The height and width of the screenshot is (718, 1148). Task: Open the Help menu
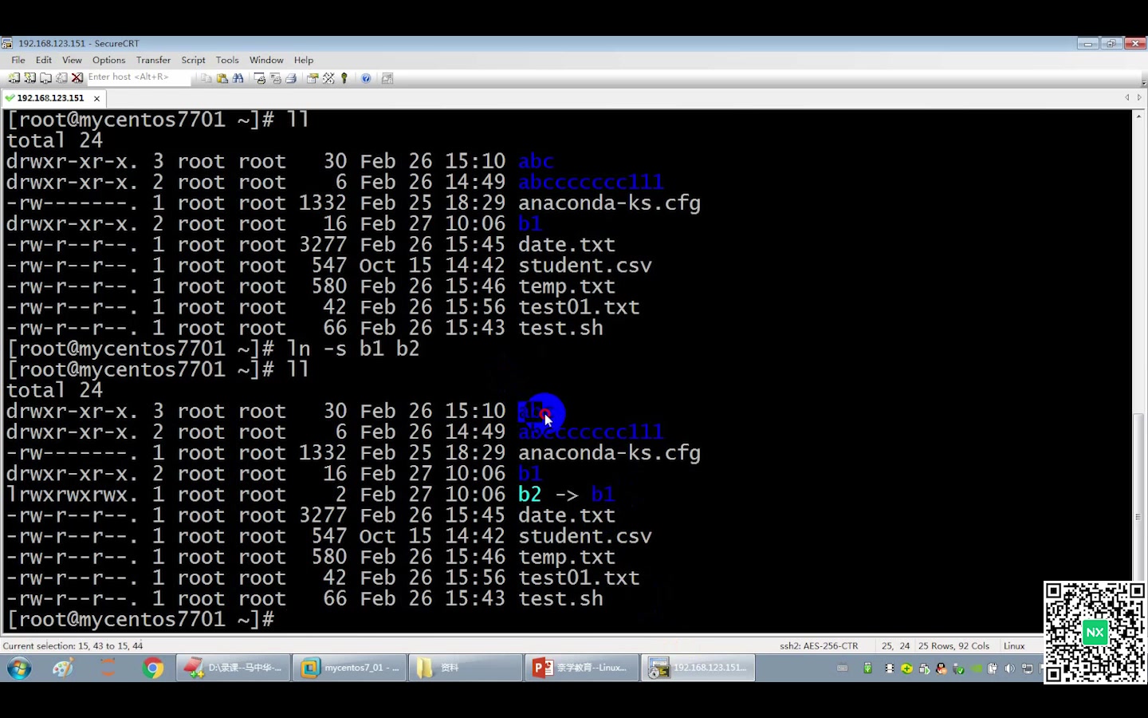click(x=303, y=60)
